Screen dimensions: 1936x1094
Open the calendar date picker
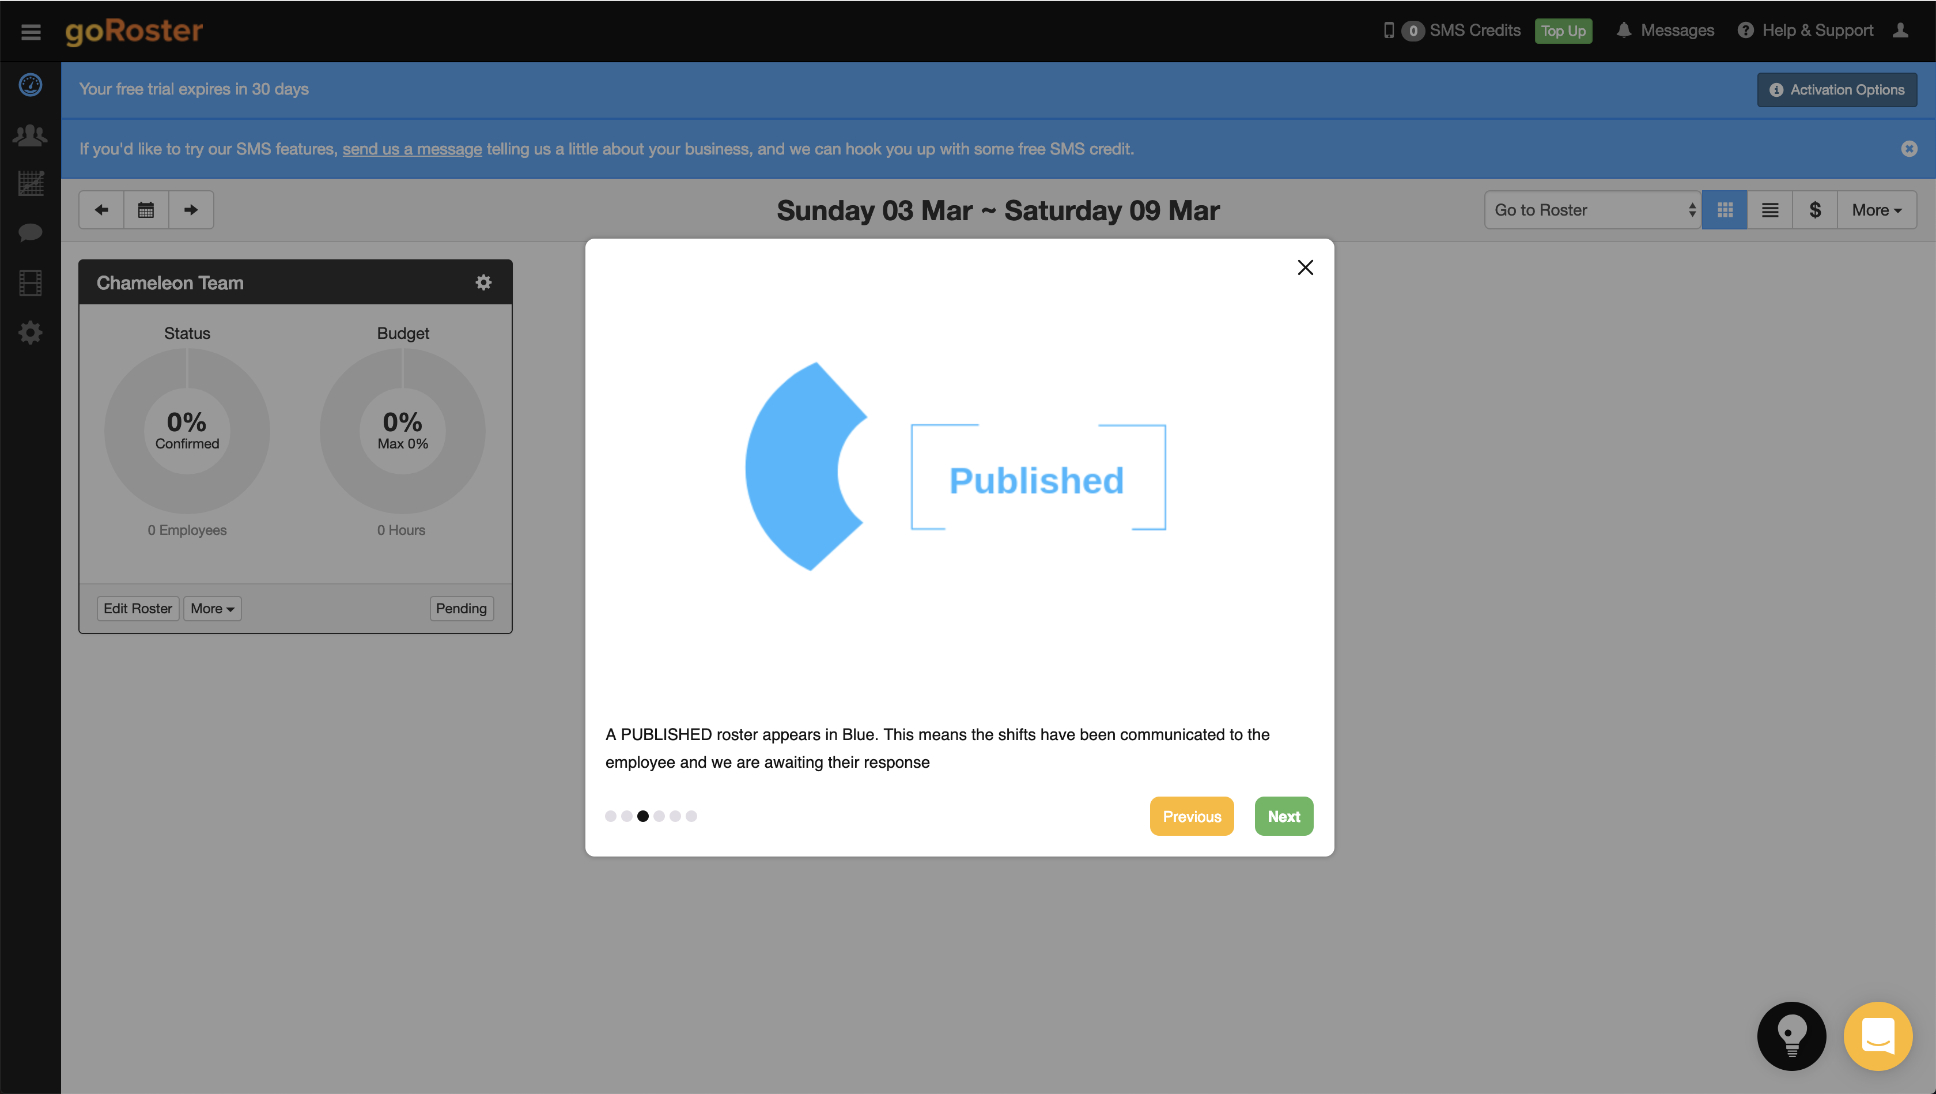click(146, 210)
